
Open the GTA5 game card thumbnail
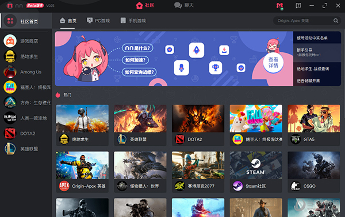pyautogui.click(x=314, y=118)
